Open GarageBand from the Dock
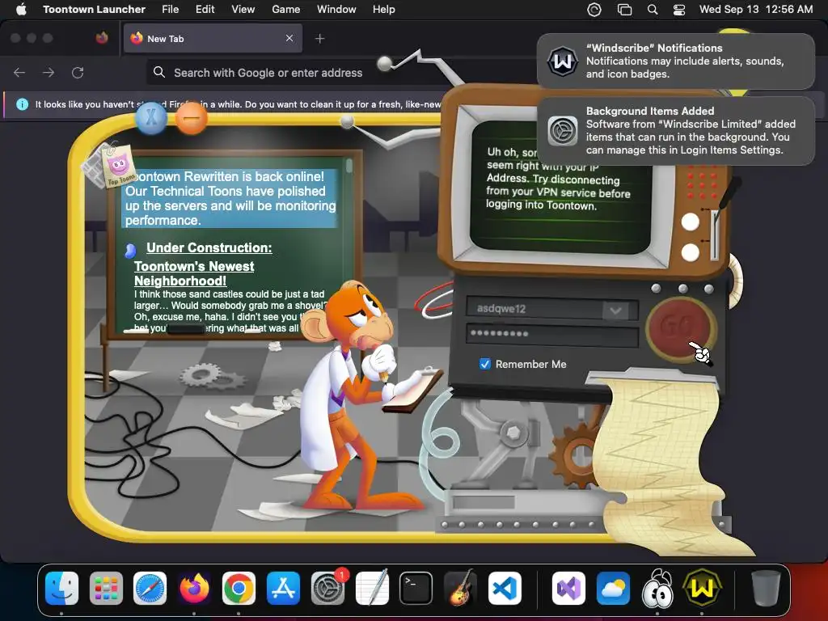The image size is (828, 621). point(460,588)
